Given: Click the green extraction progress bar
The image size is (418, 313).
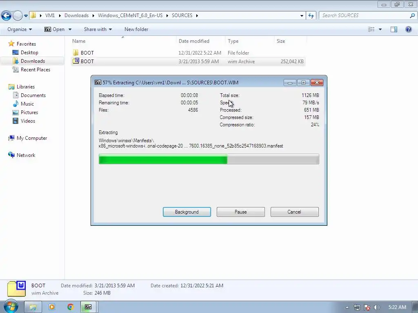Looking at the screenshot, I should pyautogui.click(x=209, y=159).
